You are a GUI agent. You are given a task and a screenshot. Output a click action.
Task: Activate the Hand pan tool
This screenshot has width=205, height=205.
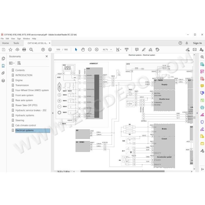tap(83, 50)
